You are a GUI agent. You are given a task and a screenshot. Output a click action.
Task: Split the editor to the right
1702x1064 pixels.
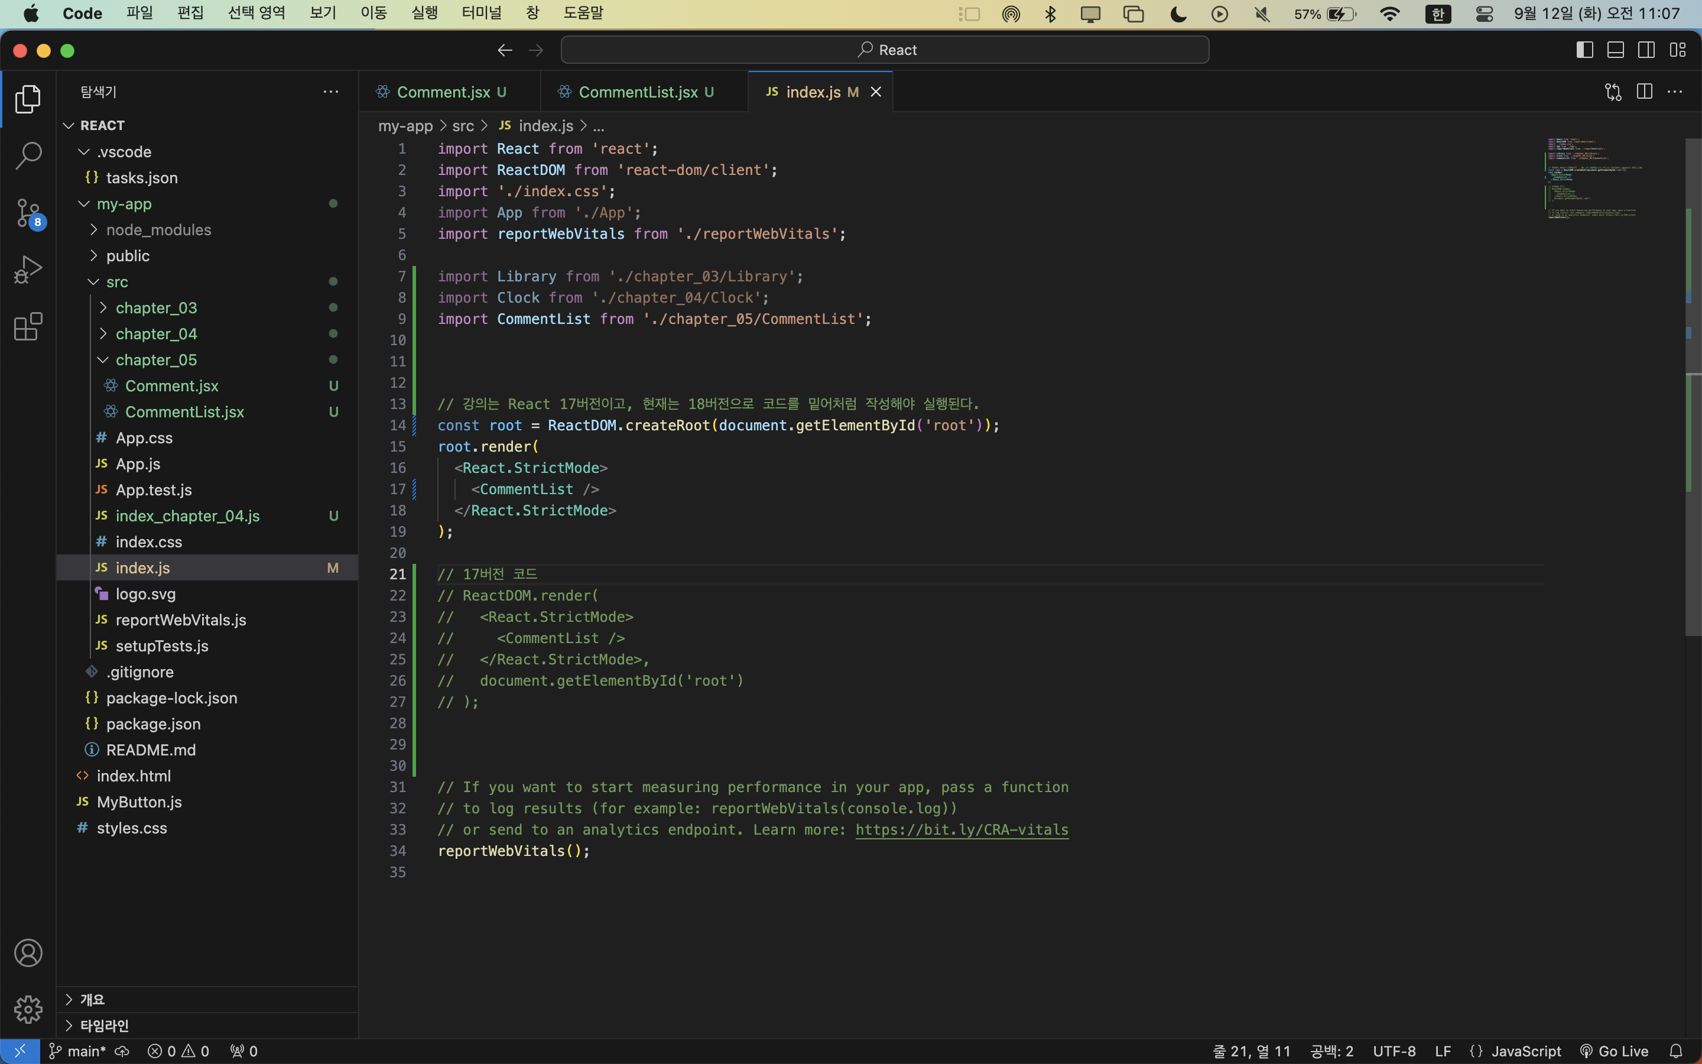(1644, 92)
